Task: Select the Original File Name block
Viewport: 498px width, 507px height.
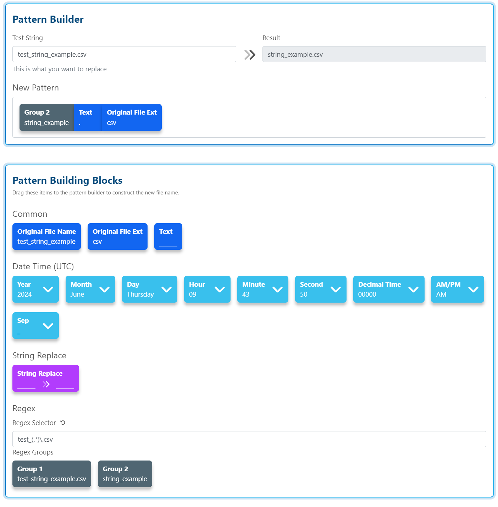Action: [46, 237]
